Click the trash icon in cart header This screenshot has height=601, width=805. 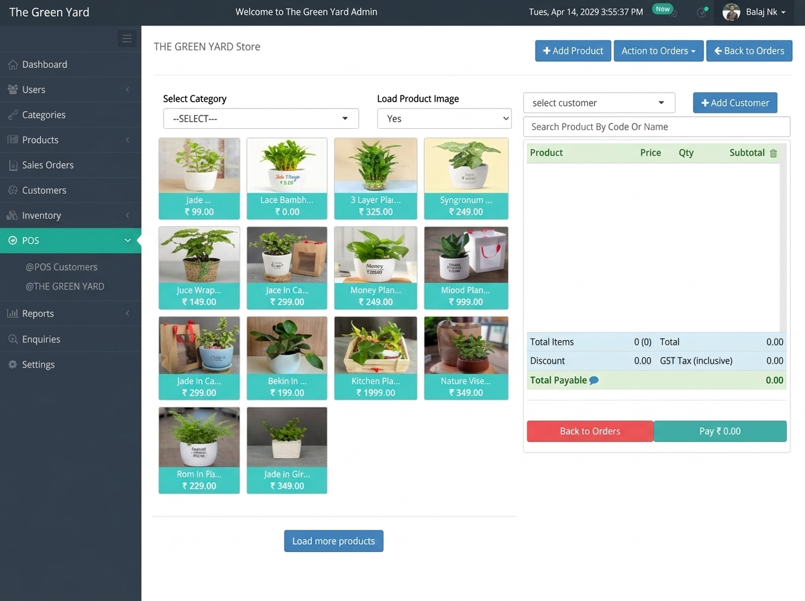pyautogui.click(x=773, y=153)
